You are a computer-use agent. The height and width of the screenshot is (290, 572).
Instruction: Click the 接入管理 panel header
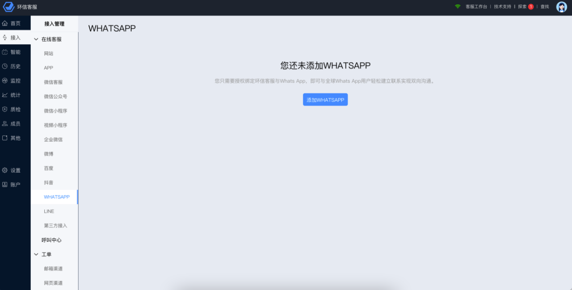coord(55,24)
